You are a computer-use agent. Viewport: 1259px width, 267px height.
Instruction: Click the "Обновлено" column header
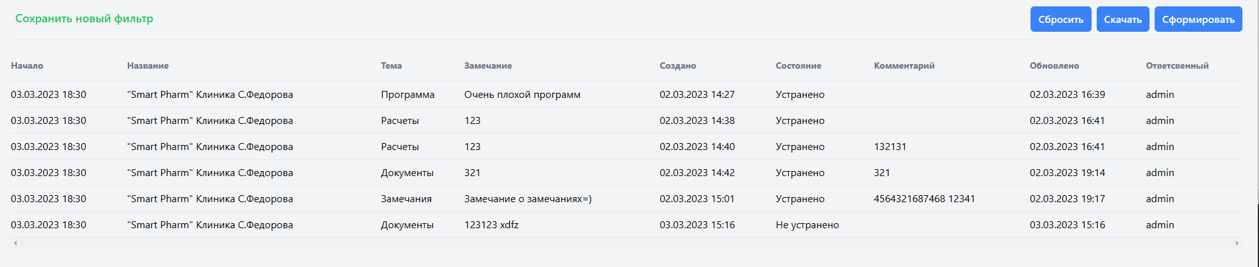[x=1054, y=66]
